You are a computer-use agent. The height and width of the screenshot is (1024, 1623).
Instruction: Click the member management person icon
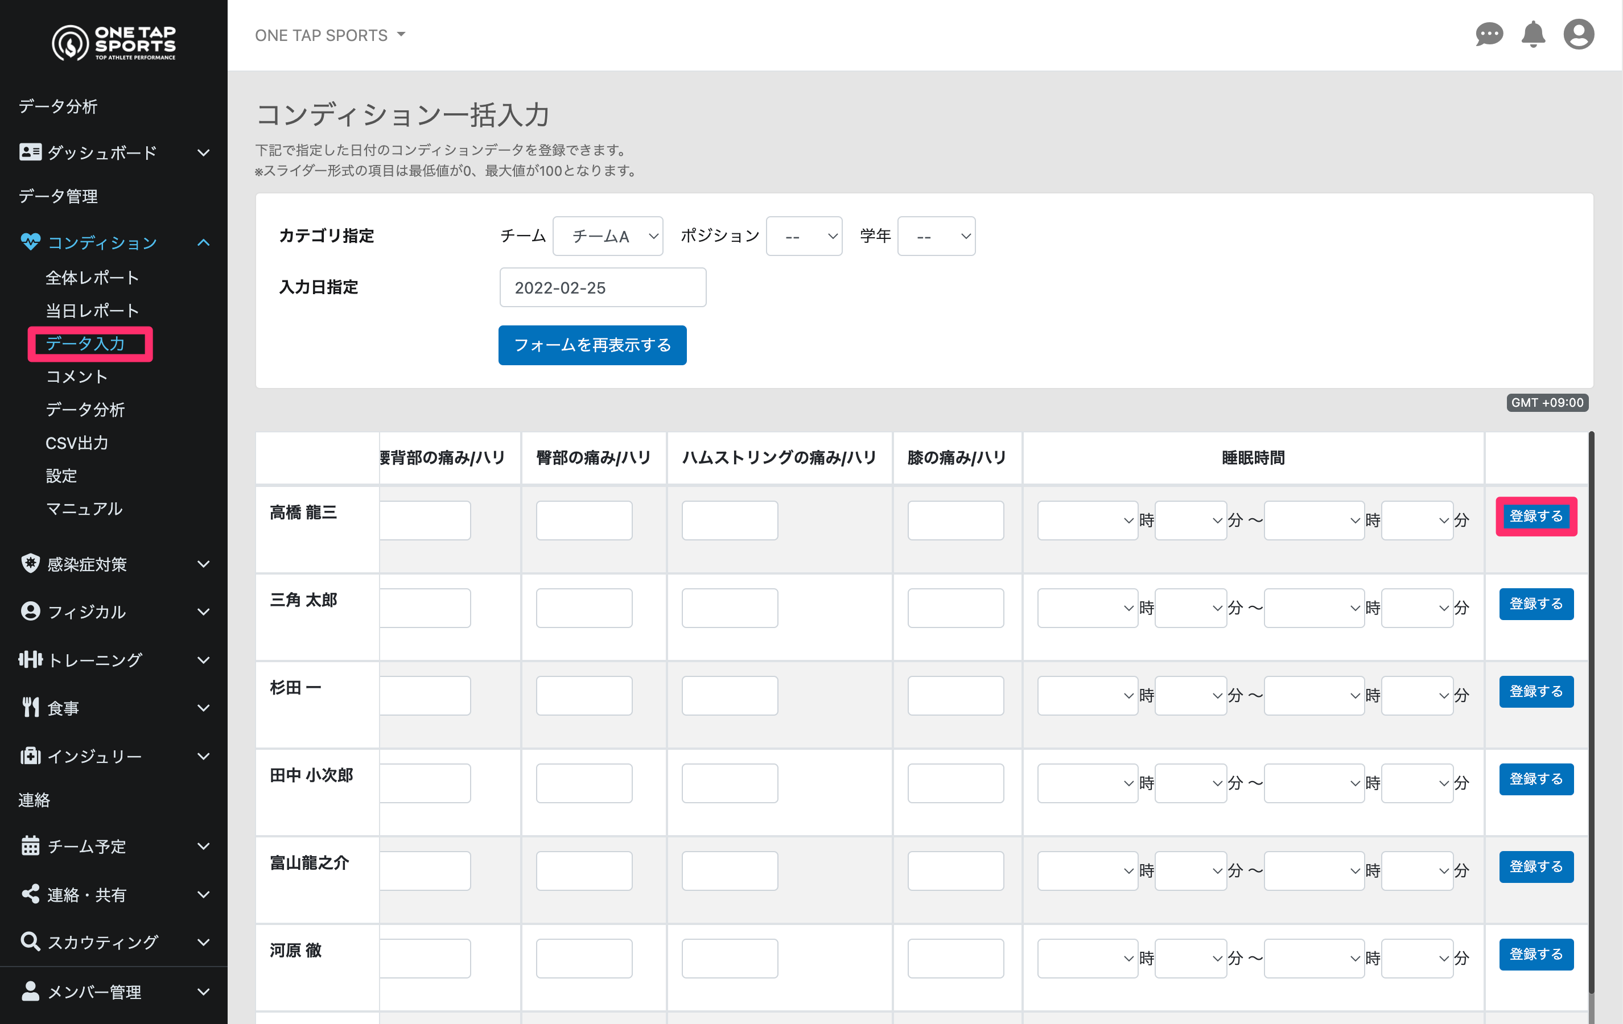[x=30, y=991]
